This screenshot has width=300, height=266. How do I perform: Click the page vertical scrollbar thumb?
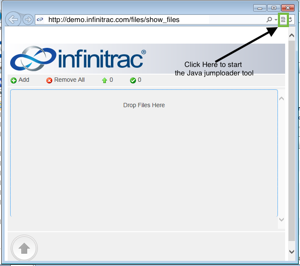coord(292,141)
